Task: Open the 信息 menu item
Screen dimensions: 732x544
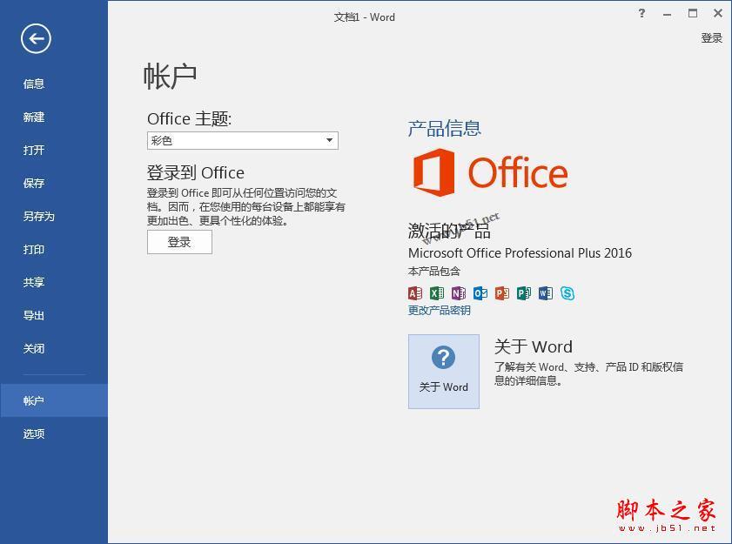Action: coord(34,84)
